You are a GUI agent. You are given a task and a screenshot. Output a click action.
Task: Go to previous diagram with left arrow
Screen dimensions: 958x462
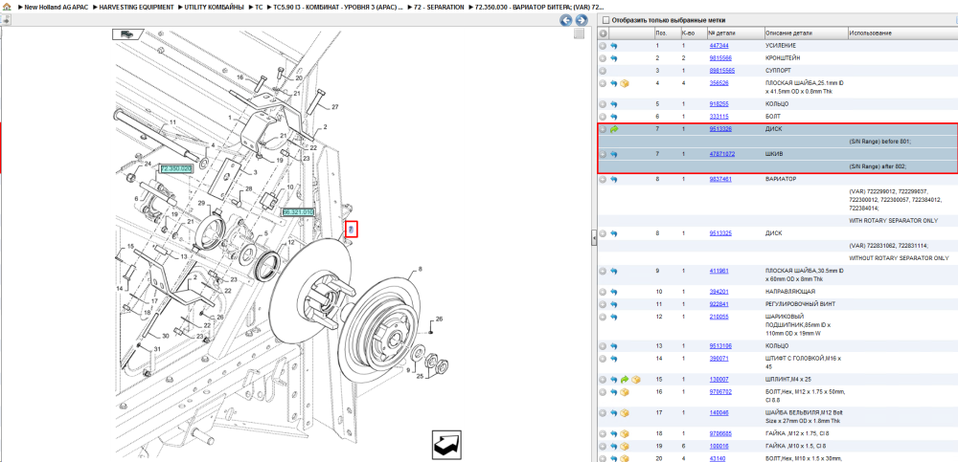(566, 20)
